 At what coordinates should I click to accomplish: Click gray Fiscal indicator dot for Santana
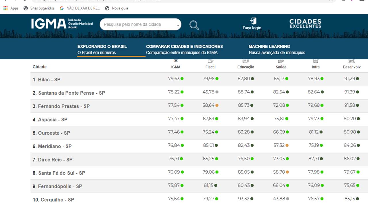(x=217, y=92)
